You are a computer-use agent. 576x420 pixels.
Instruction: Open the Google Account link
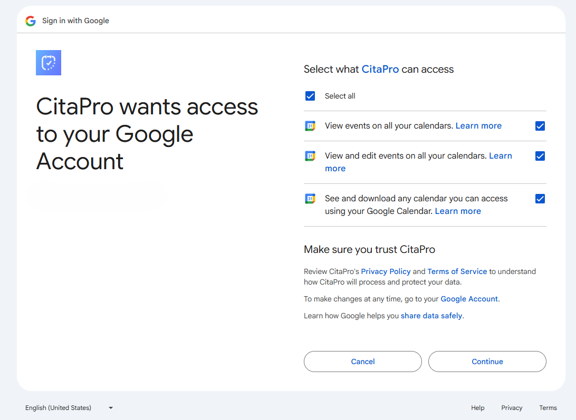pyautogui.click(x=469, y=299)
